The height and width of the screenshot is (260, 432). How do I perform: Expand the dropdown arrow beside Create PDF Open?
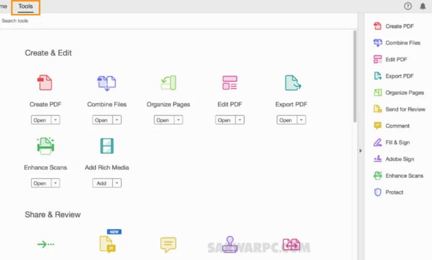55,120
